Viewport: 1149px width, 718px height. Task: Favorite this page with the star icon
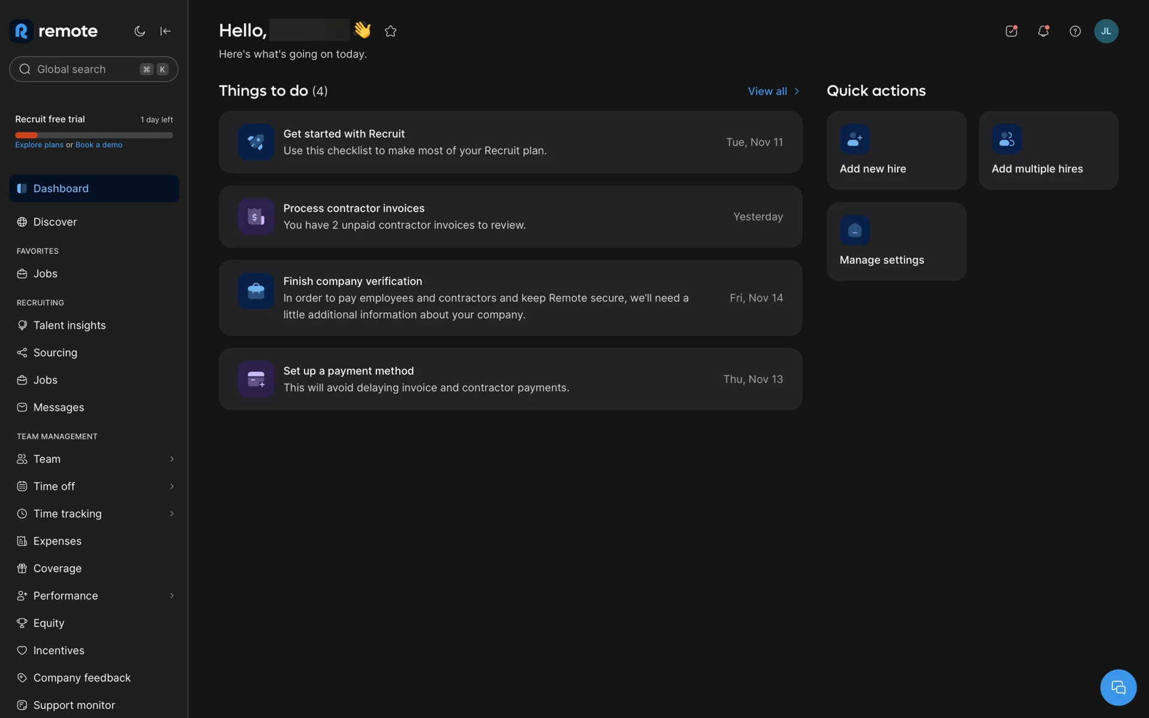[x=391, y=31]
